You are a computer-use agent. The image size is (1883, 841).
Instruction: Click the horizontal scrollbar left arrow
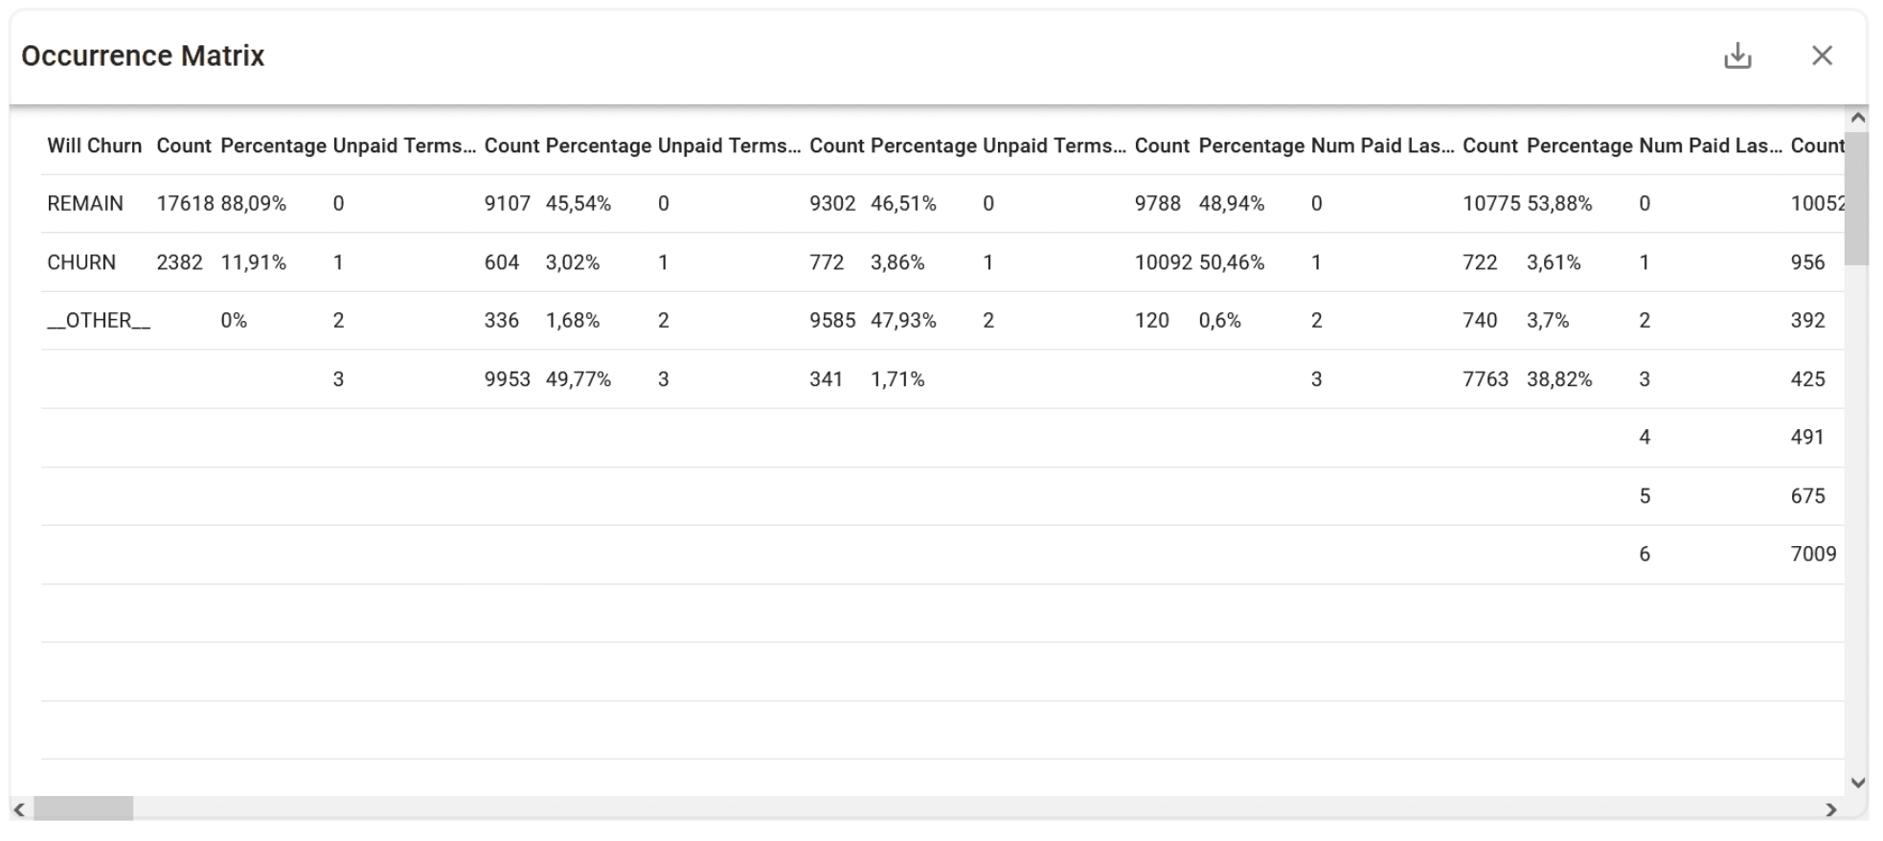[x=20, y=809]
